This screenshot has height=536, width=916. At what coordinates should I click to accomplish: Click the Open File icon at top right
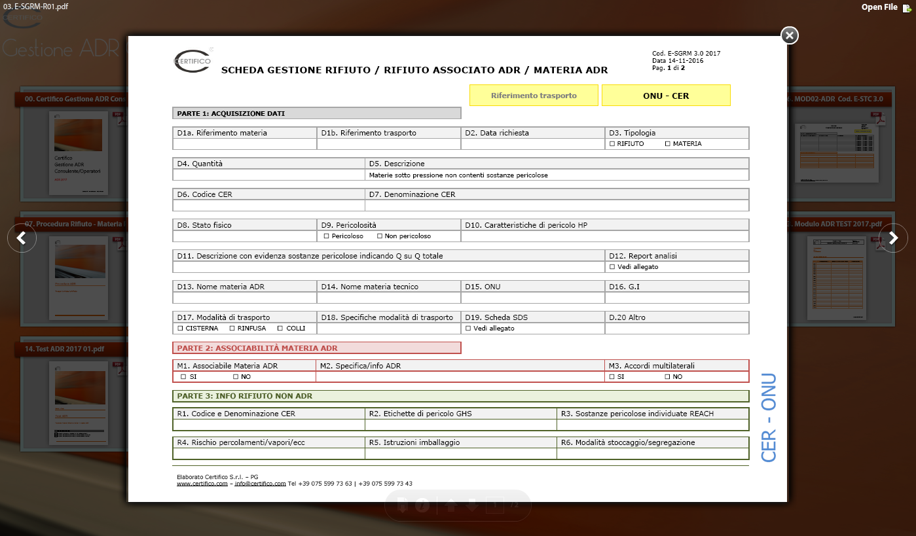(907, 8)
